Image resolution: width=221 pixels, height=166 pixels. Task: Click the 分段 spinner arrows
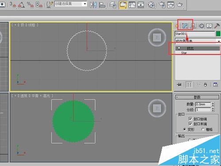[x=213, y=110]
